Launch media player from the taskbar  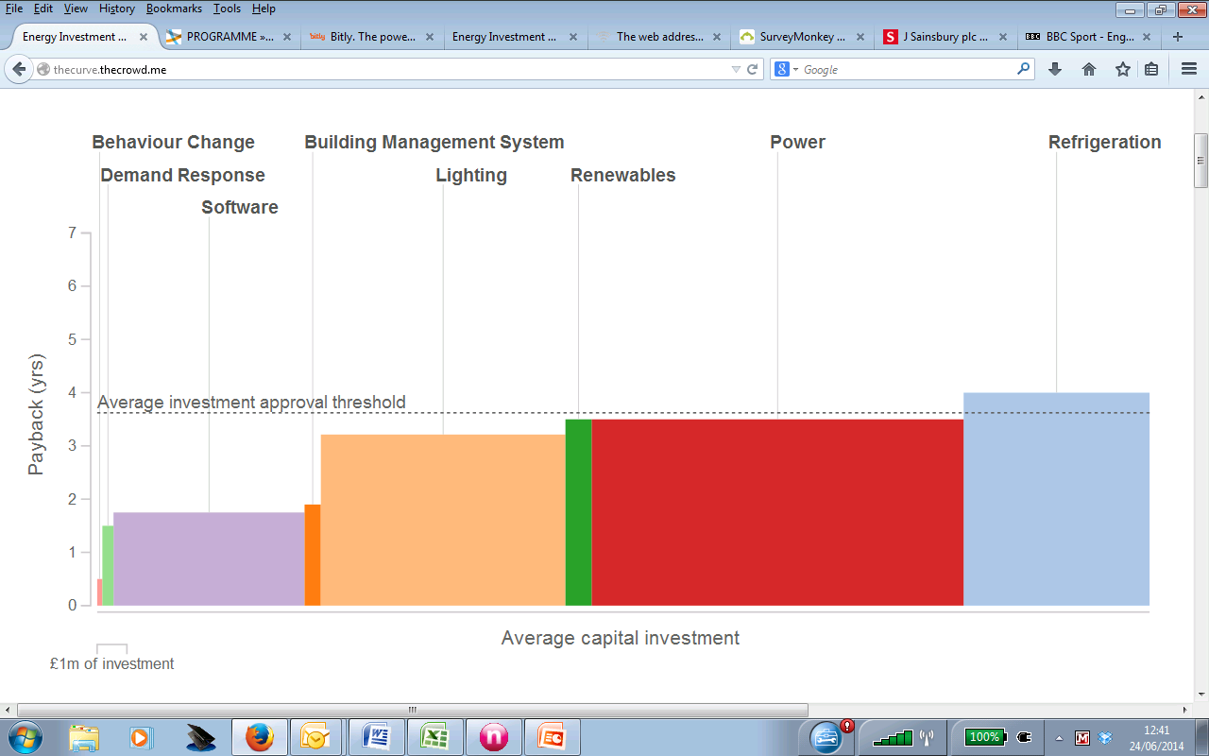[141, 736]
